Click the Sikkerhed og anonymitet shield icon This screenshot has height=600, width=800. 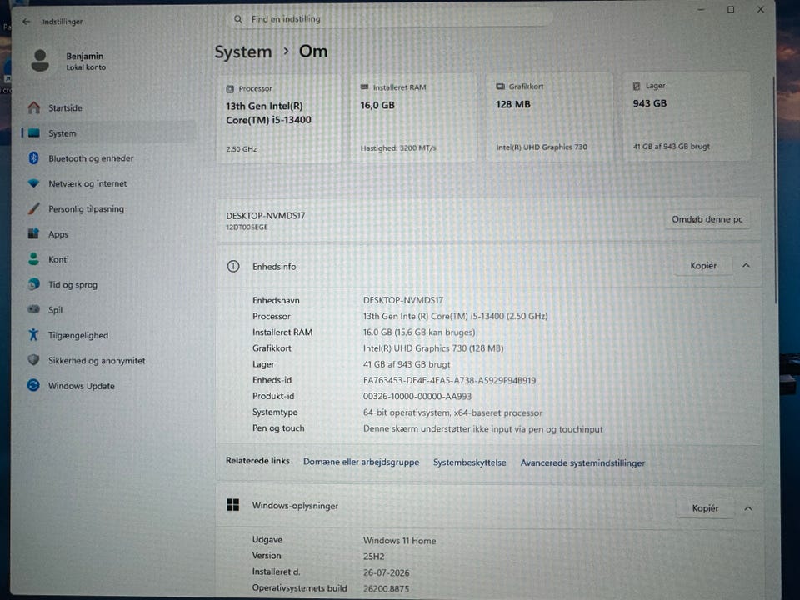pyautogui.click(x=33, y=360)
